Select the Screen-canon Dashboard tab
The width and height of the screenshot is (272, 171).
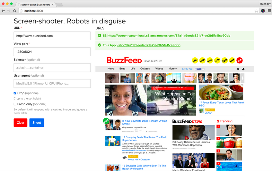tap(36, 5)
